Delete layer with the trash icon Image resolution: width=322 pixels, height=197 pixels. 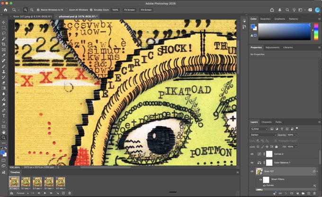coord(314,193)
